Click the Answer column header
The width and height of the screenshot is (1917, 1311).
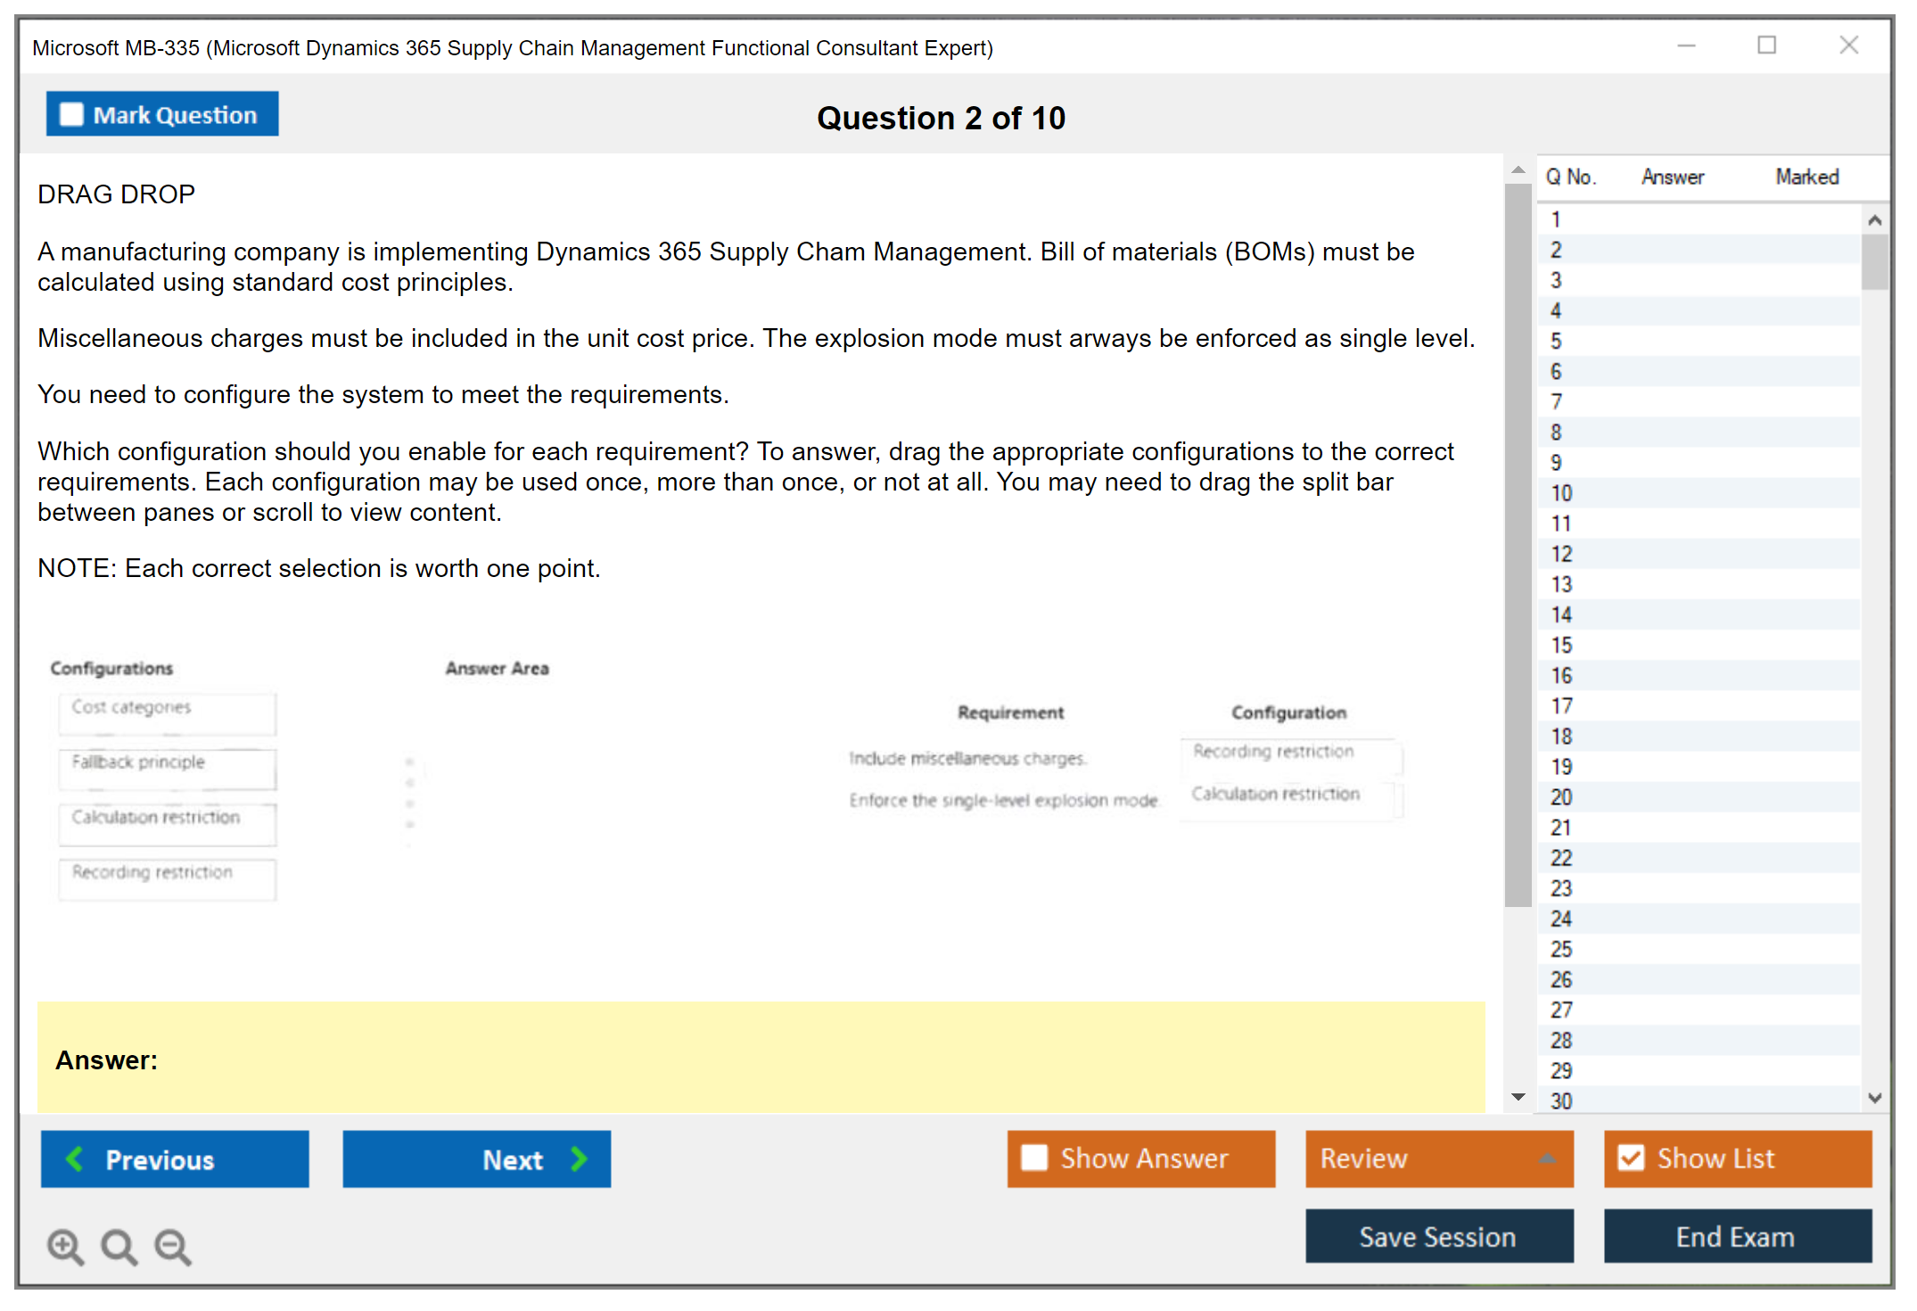(1672, 177)
